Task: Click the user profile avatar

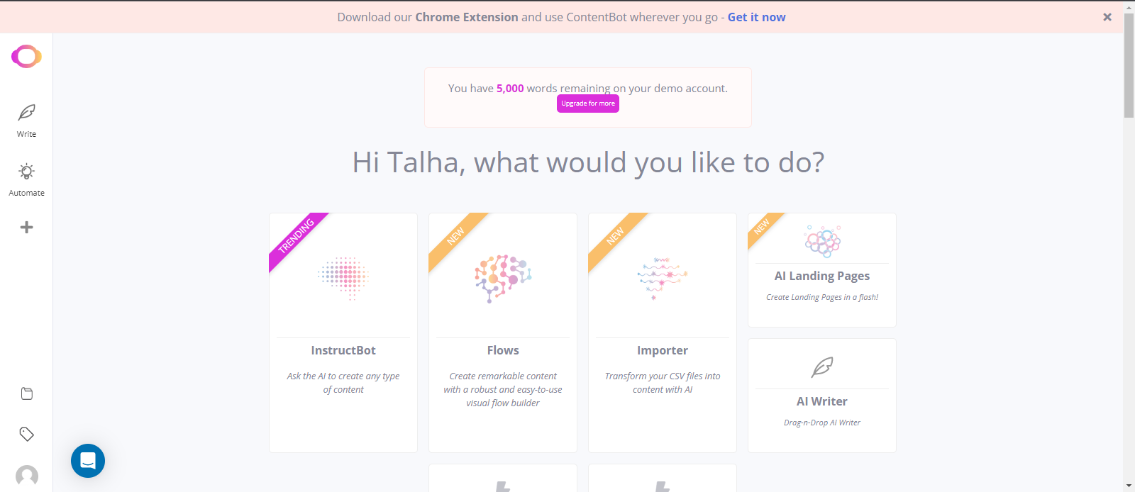Action: (x=27, y=476)
